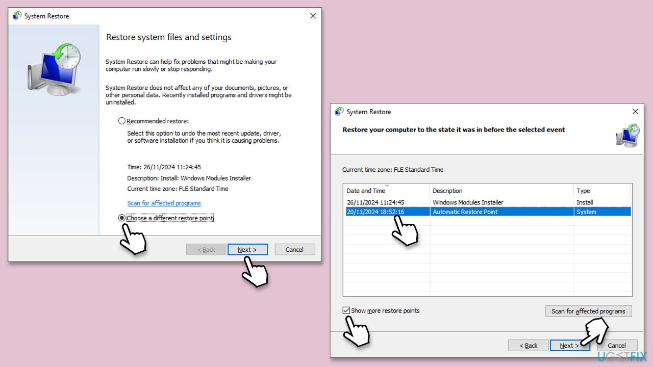Sort by Type column header
Screen dimensions: 653x367
click(602, 191)
